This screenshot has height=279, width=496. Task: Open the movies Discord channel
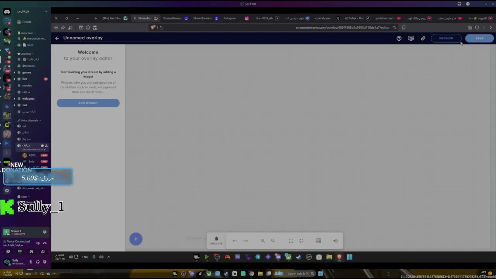(27, 86)
